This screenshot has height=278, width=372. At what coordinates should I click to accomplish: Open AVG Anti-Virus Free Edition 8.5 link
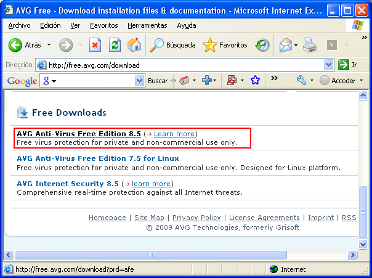79,134
